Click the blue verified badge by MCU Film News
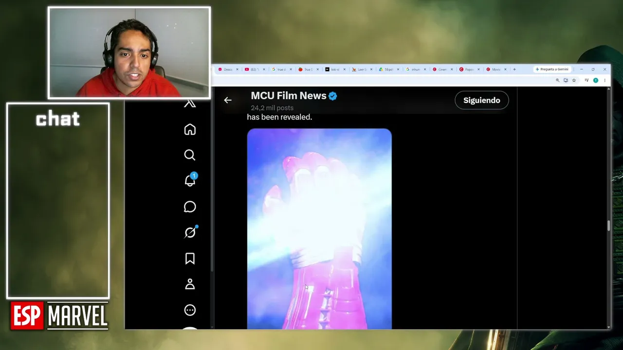 [333, 96]
